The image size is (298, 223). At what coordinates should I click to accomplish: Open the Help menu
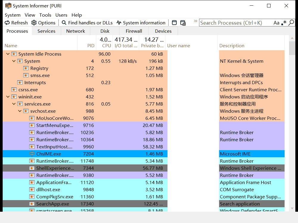tap(77, 15)
